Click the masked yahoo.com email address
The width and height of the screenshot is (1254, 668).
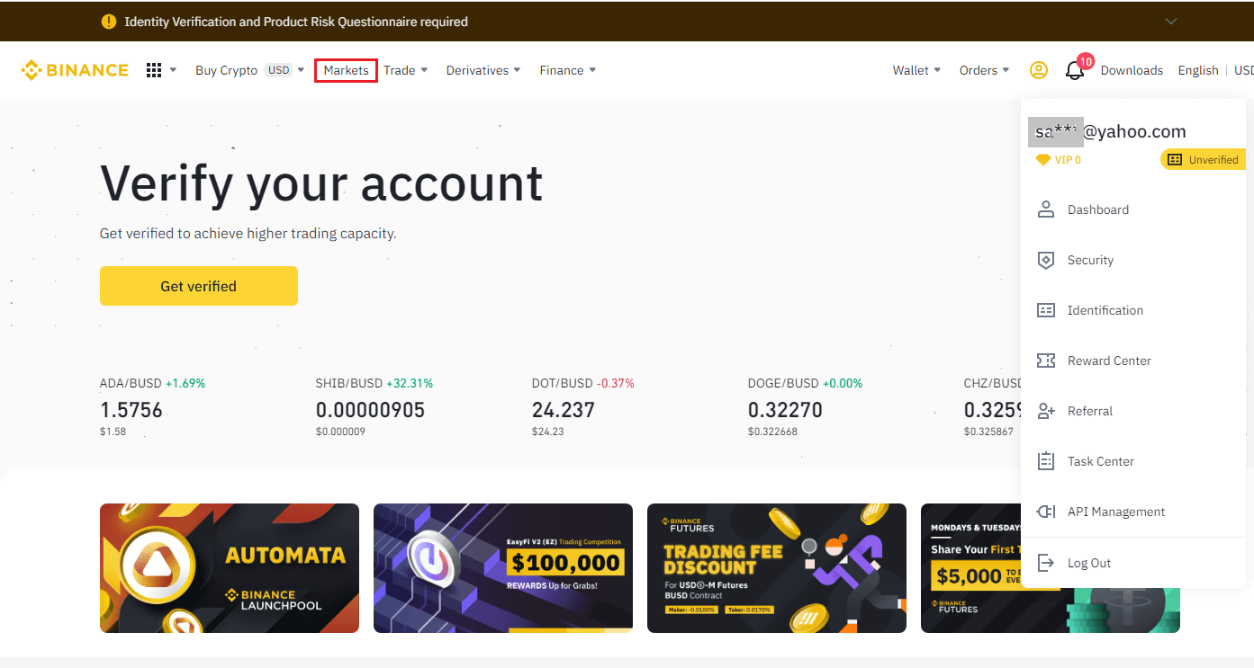point(1107,132)
